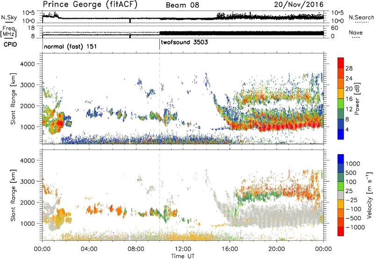Click the 16:00 time tick label
This screenshot has height=259, width=374.
pyautogui.click(x=230, y=249)
